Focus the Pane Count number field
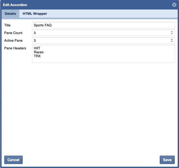Image resolution: width=179 pixels, height=168 pixels. 100,33
